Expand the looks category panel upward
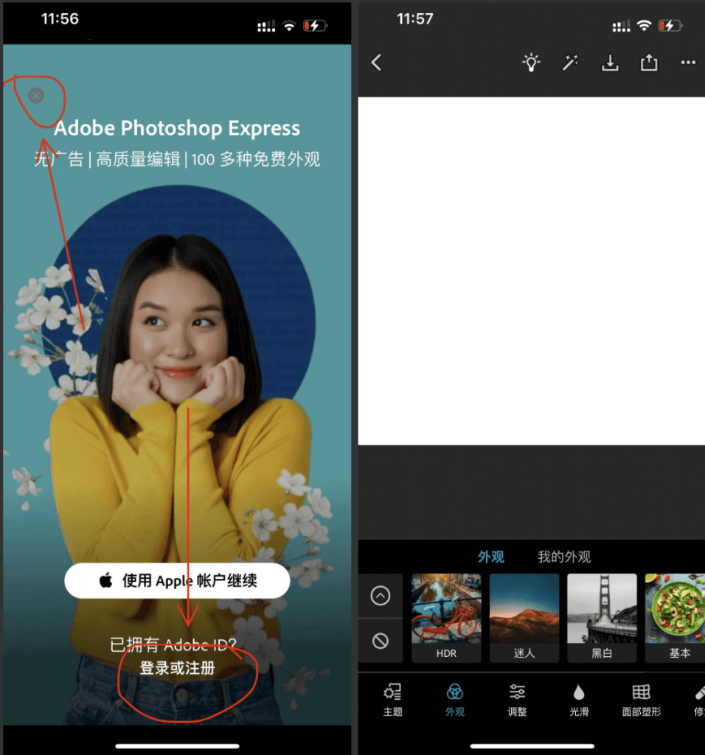This screenshot has width=705, height=755. click(x=381, y=596)
